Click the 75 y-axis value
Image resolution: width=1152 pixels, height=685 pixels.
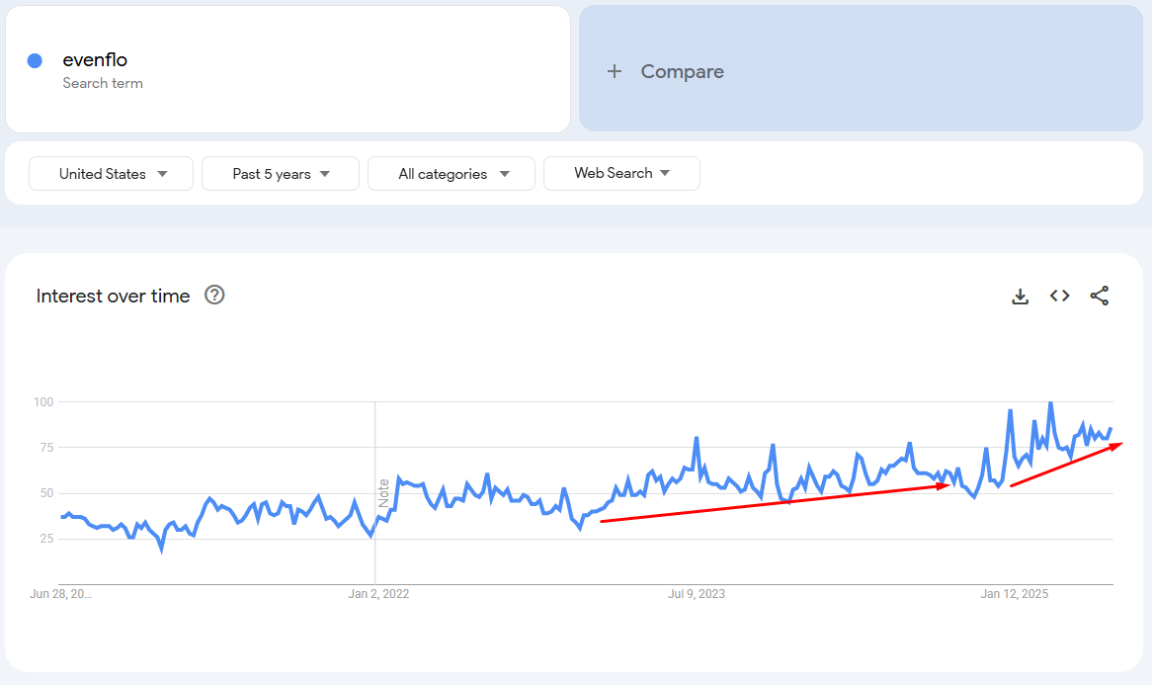coord(46,448)
